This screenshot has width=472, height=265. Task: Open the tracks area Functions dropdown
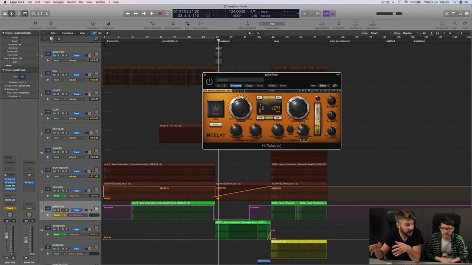[69, 33]
